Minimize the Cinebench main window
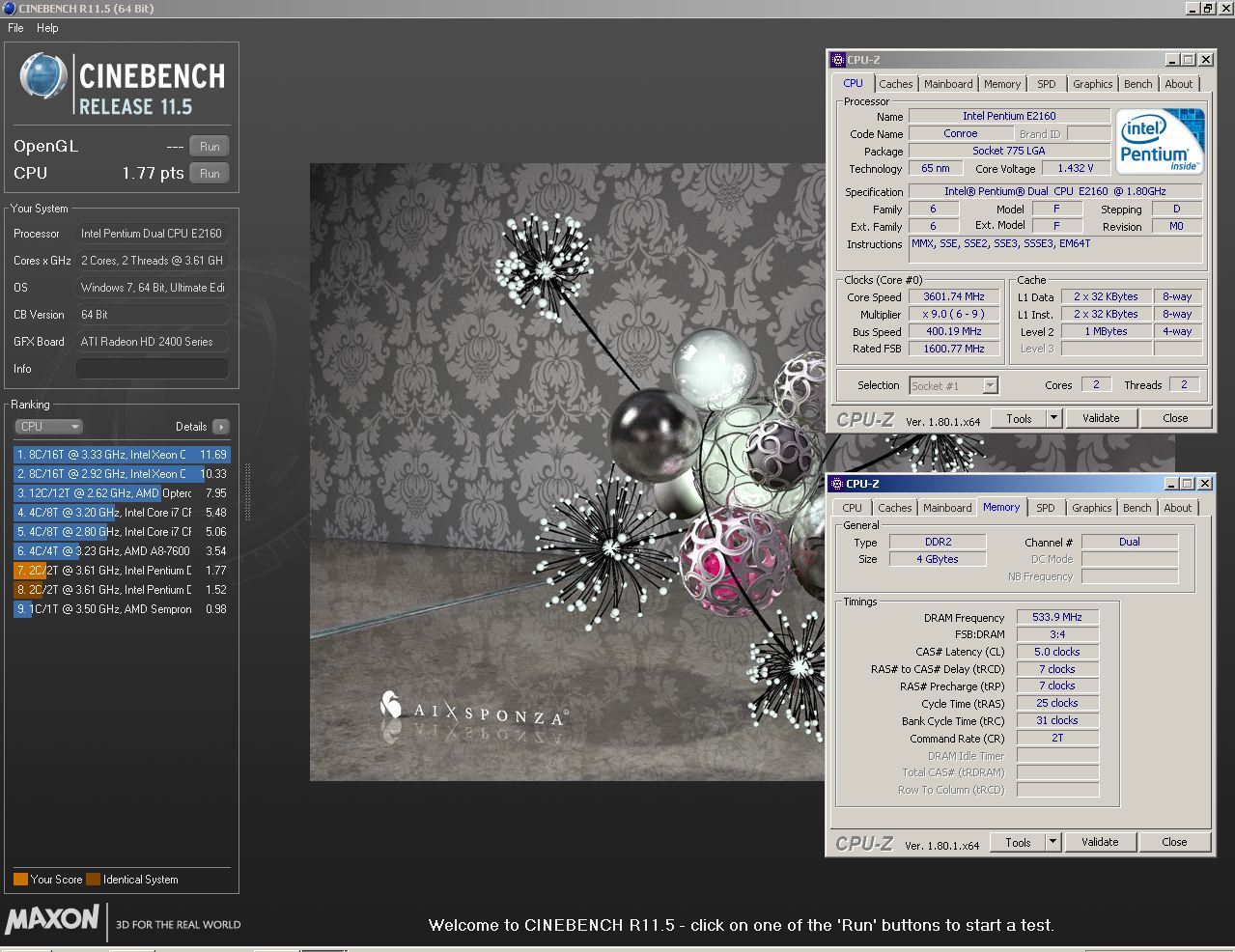The image size is (1235, 952). pos(1193,9)
